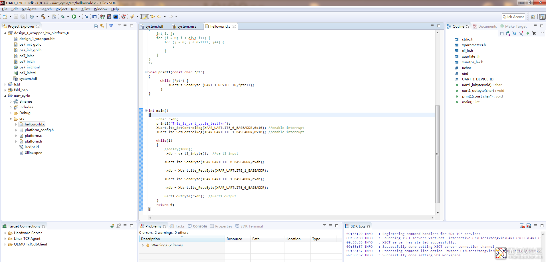This screenshot has height=262, width=546.
Task: Click Collapse All in Outline panel
Action: tap(501, 33)
